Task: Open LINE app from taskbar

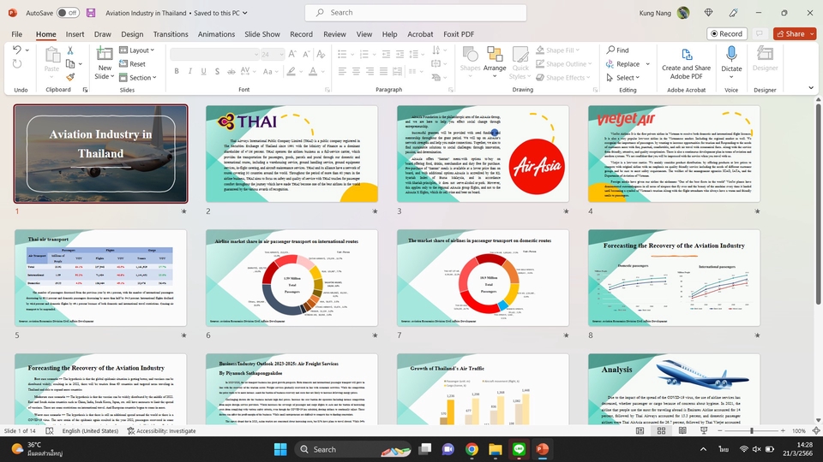Action: (519, 449)
